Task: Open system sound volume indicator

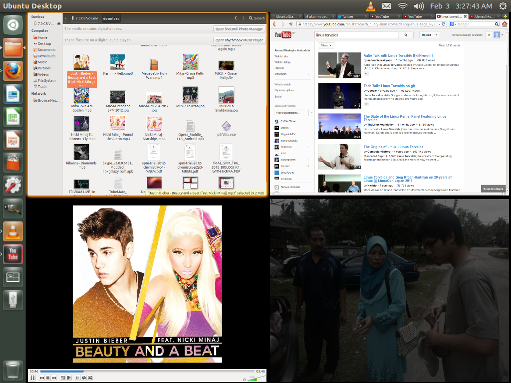Action: coord(419,6)
